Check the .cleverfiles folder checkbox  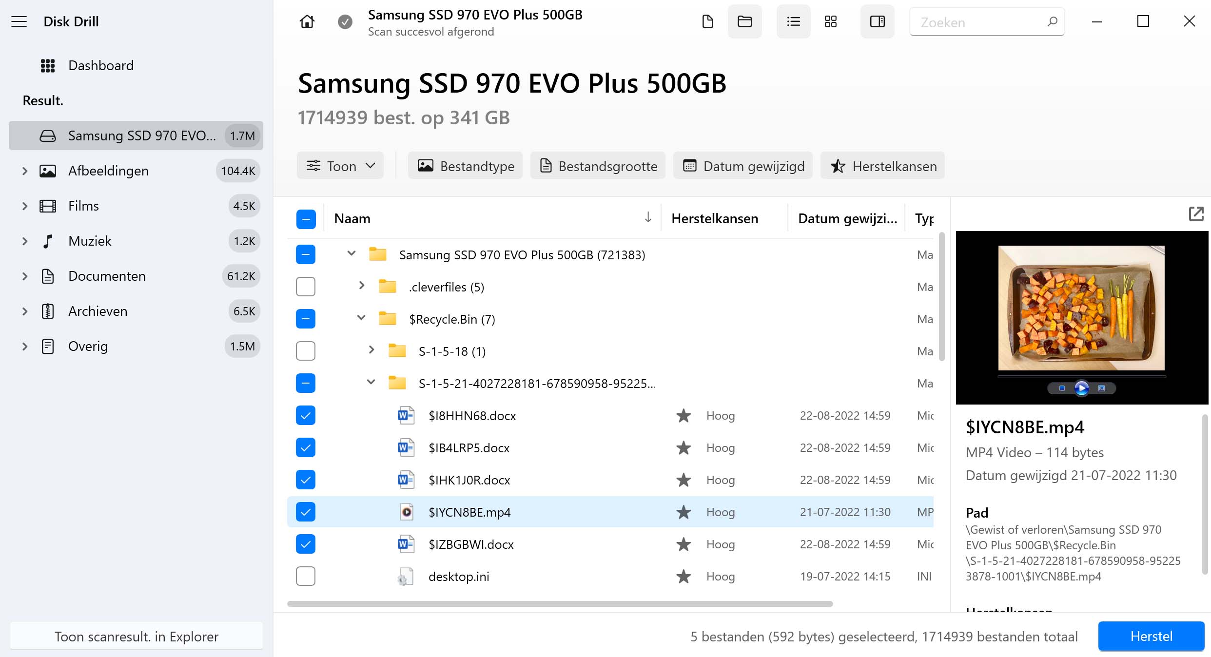(x=306, y=287)
